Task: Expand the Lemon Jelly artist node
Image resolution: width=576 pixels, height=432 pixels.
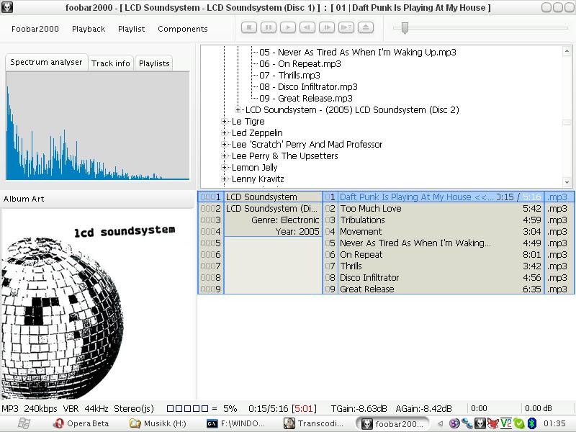Action: click(224, 167)
